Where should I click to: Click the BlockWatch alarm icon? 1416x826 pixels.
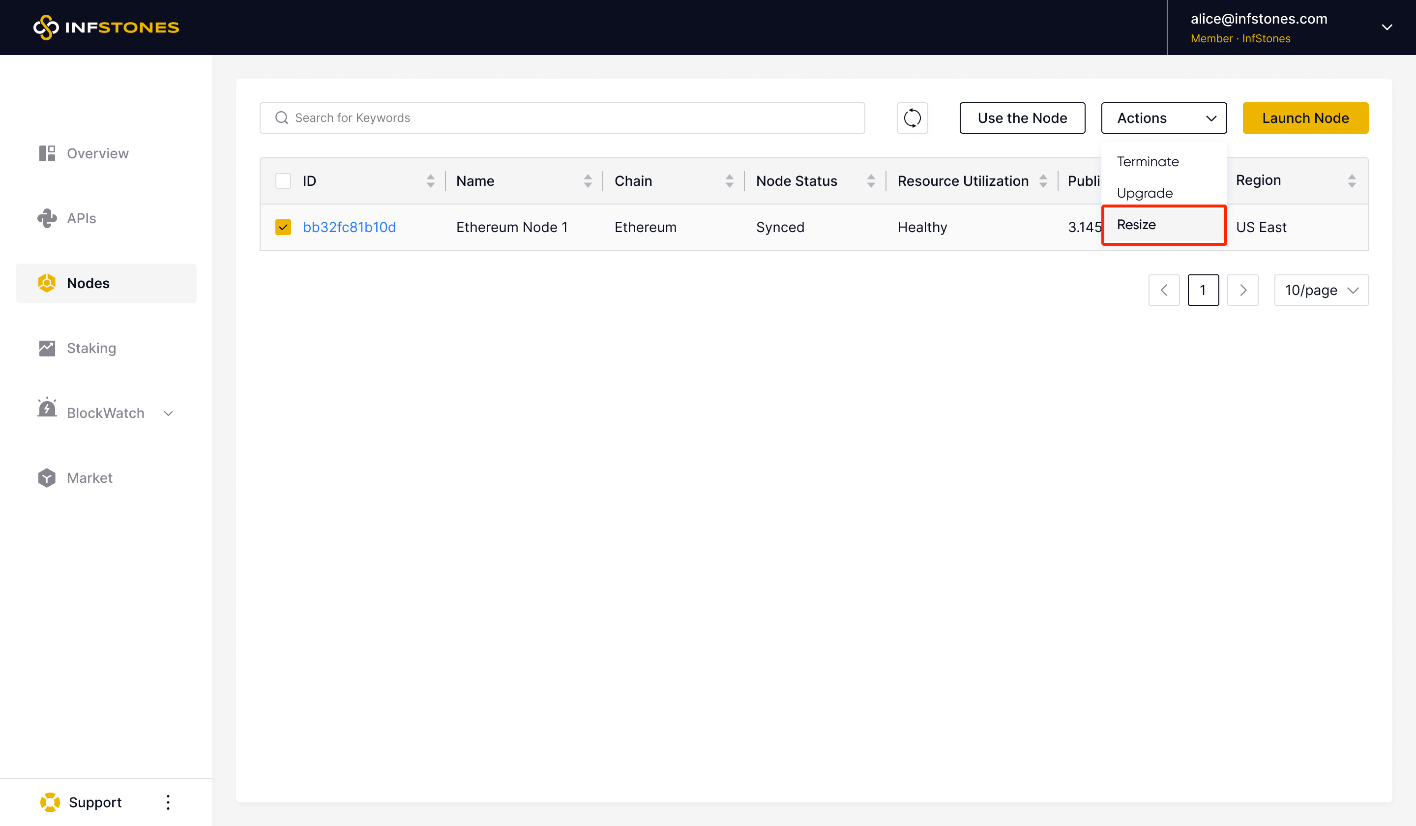[47, 408]
